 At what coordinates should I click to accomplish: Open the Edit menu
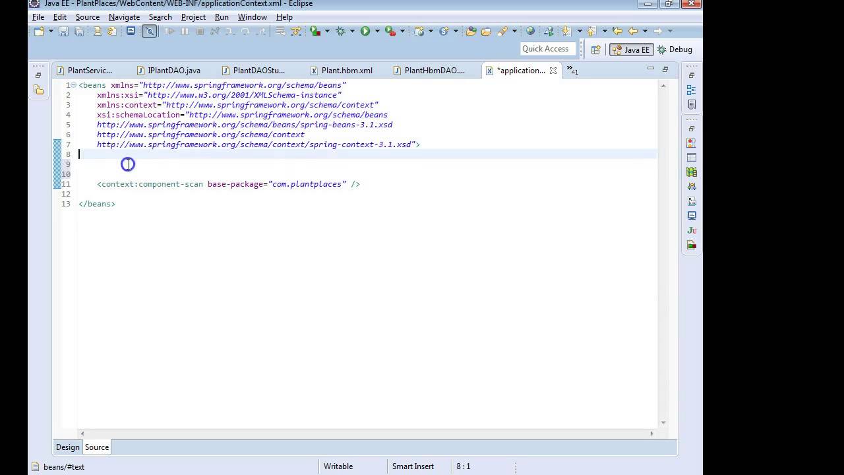(60, 17)
